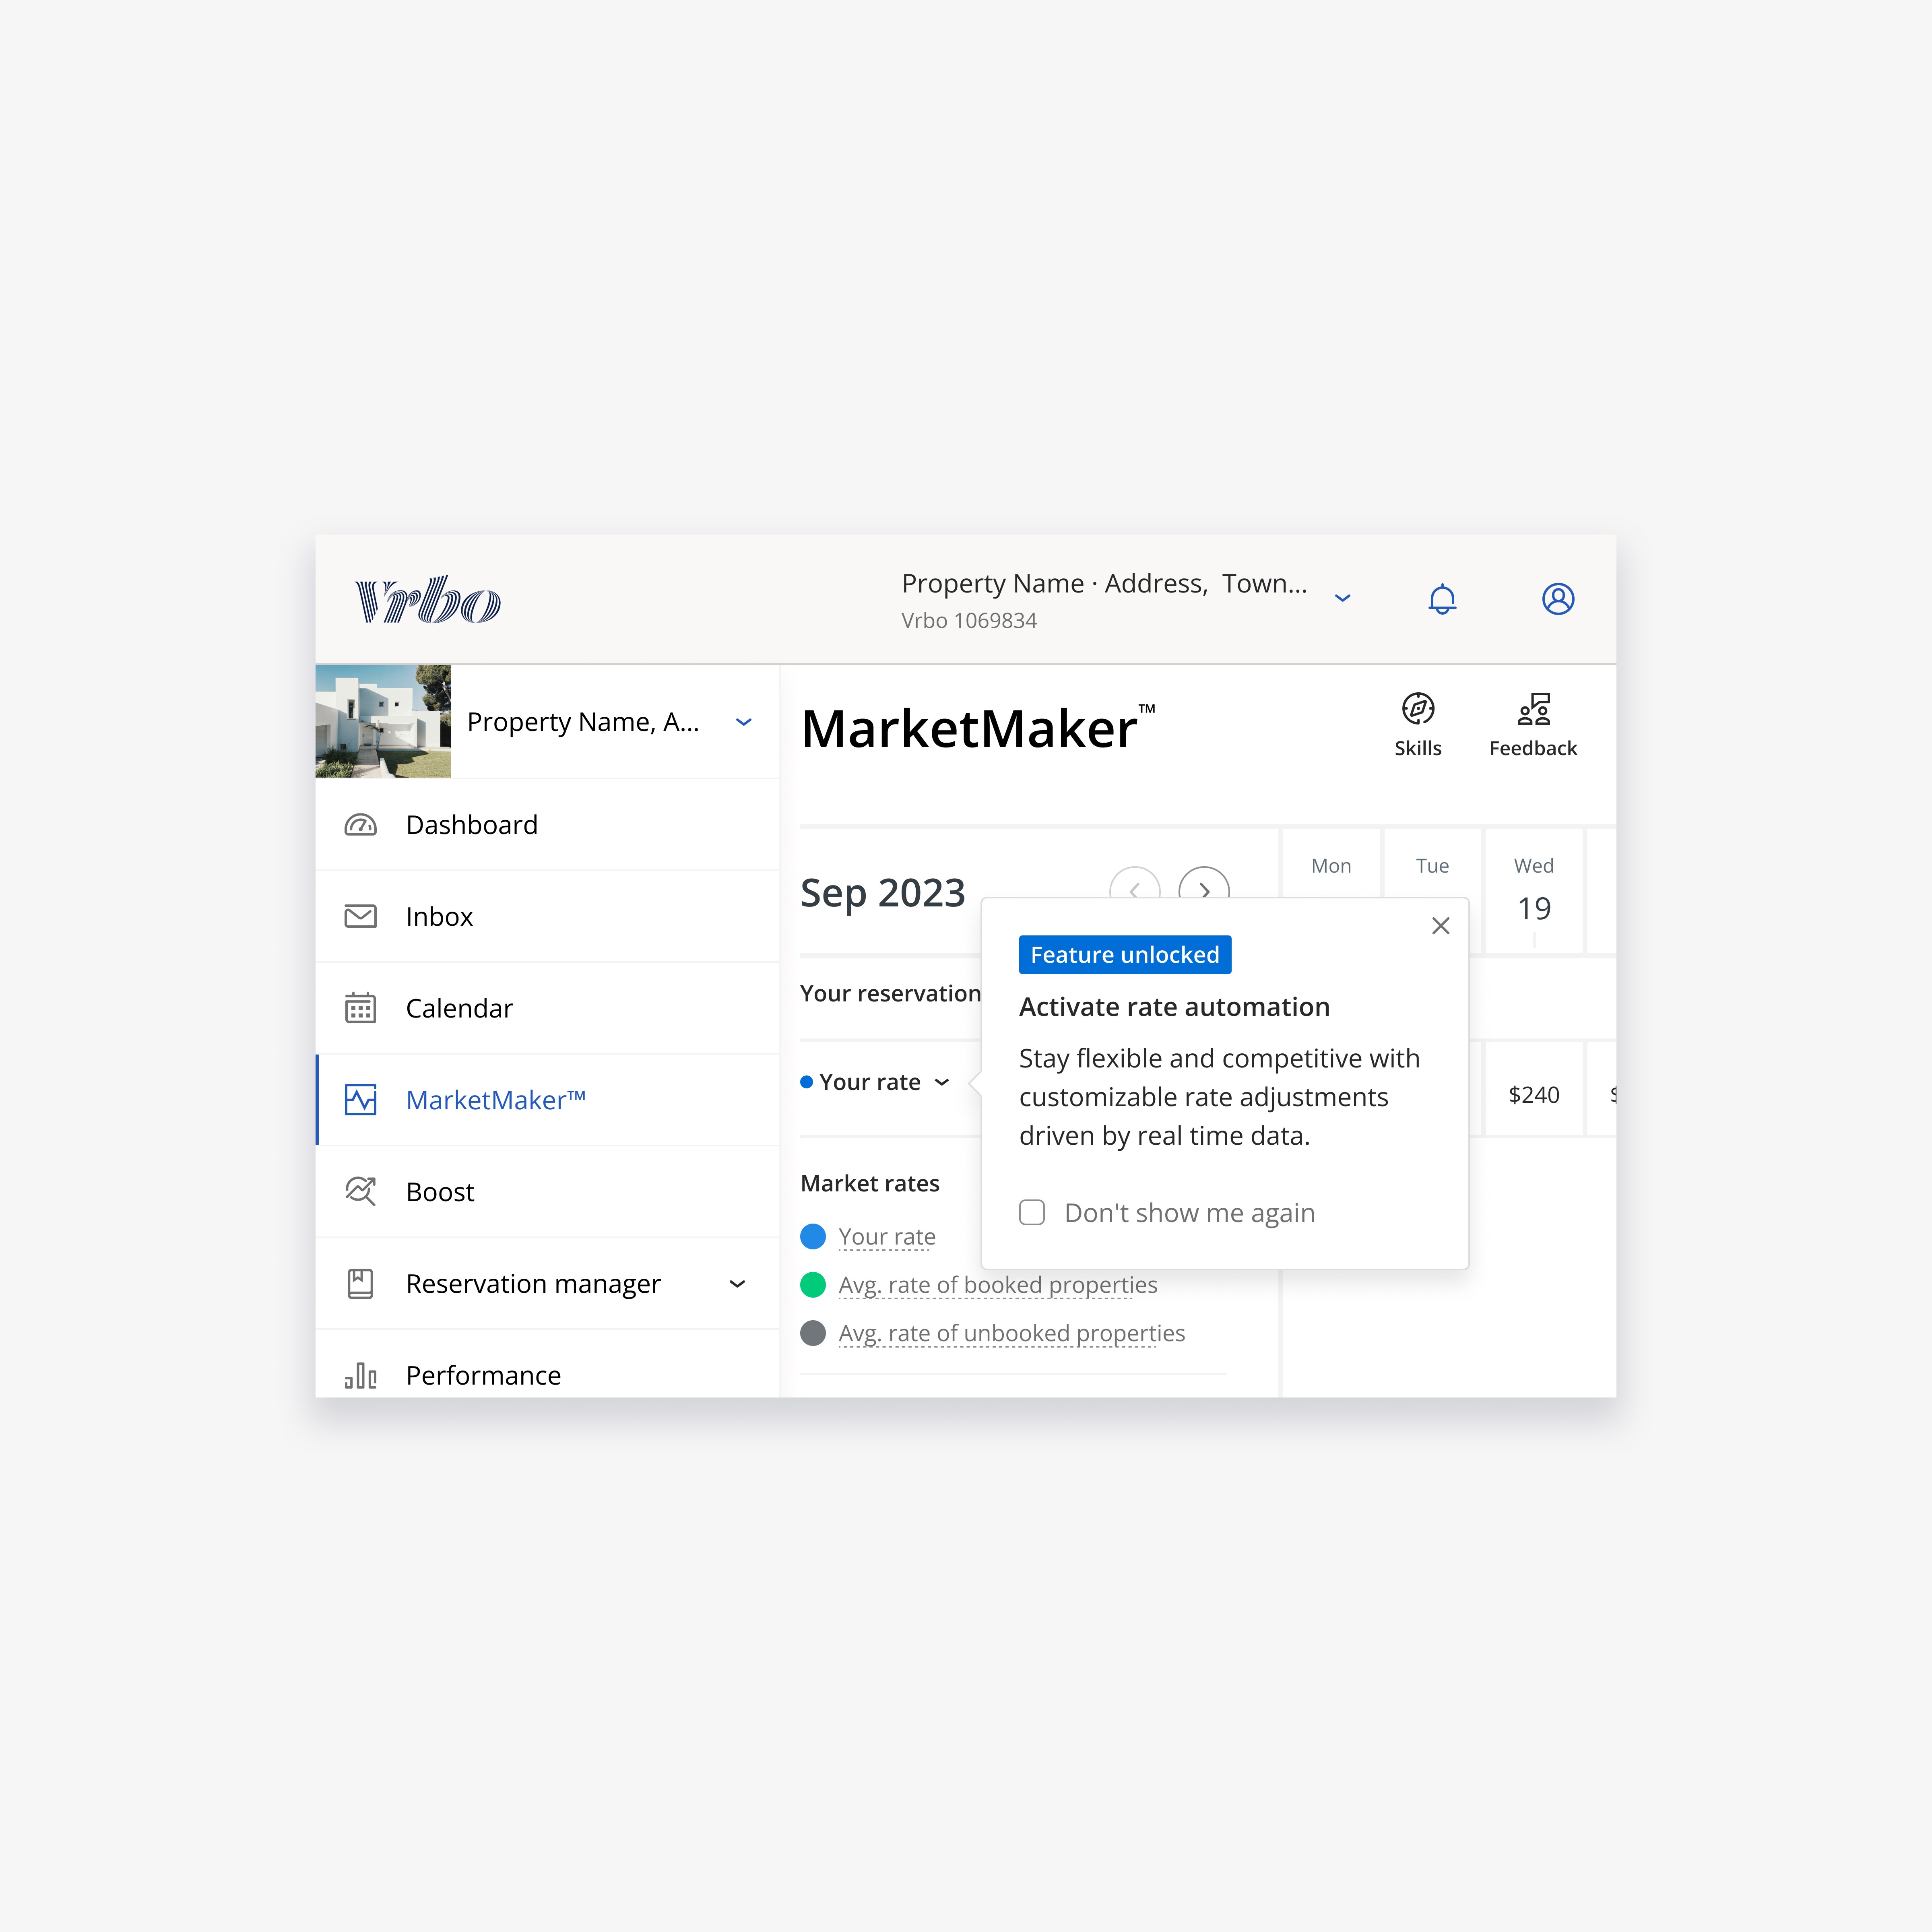The height and width of the screenshot is (1932, 1932).
Task: Click the Vrbo logo
Action: coord(428,600)
